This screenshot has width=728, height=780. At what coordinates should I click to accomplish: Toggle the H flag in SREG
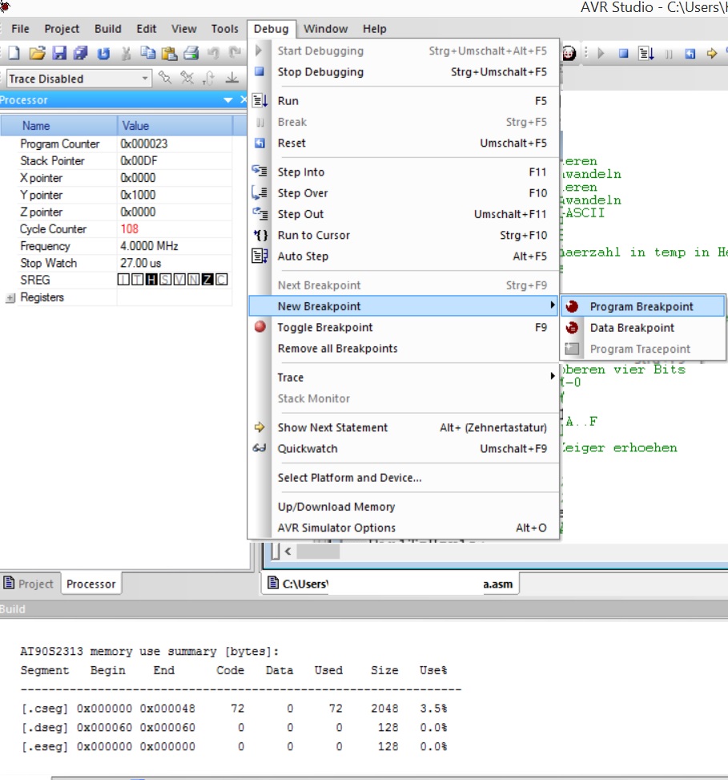pos(151,280)
